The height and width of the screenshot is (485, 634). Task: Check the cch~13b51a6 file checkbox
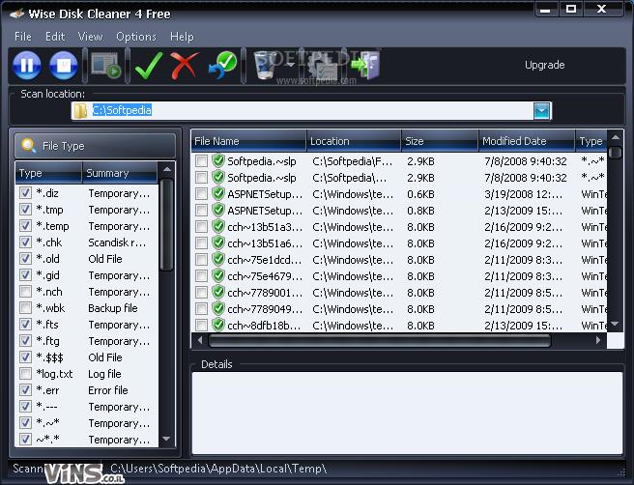point(201,243)
